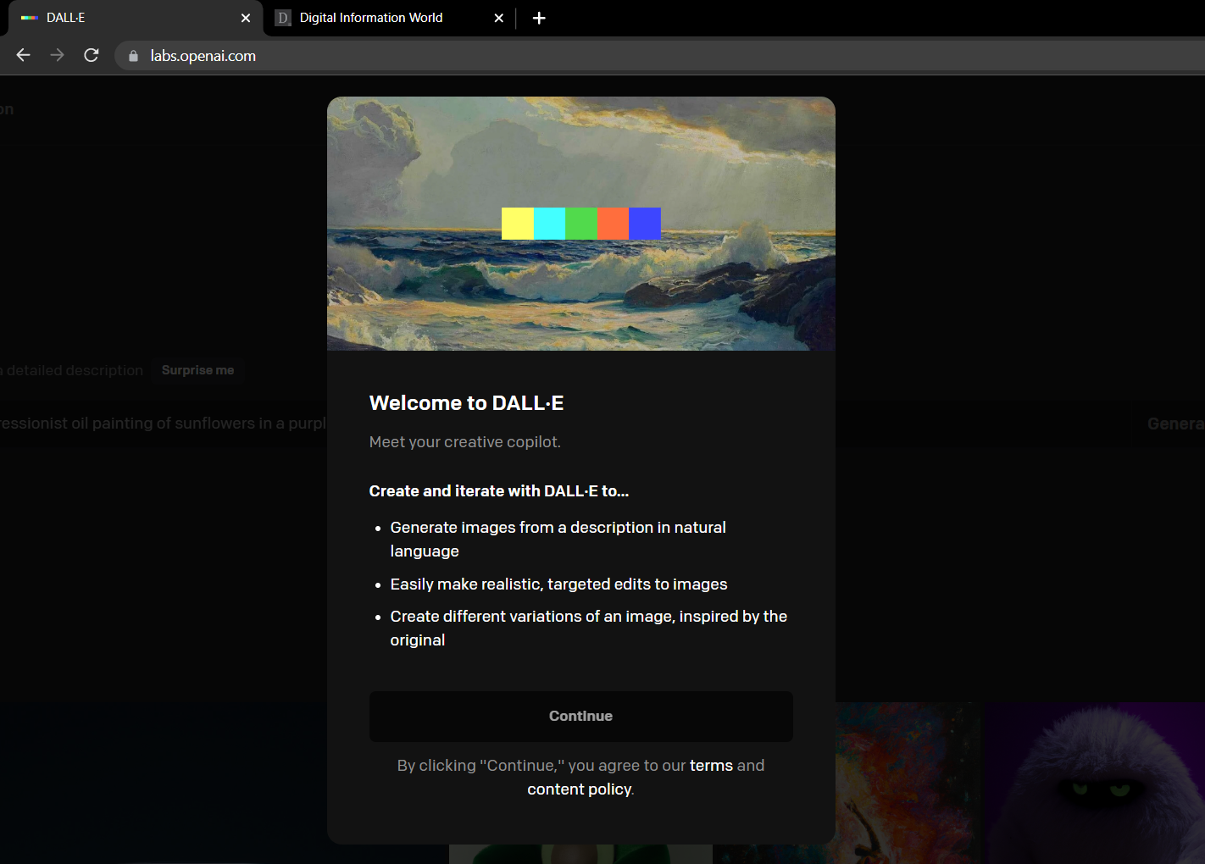The image size is (1205, 864).
Task: Click the DALL·E tab favicon
Action: coord(30,18)
